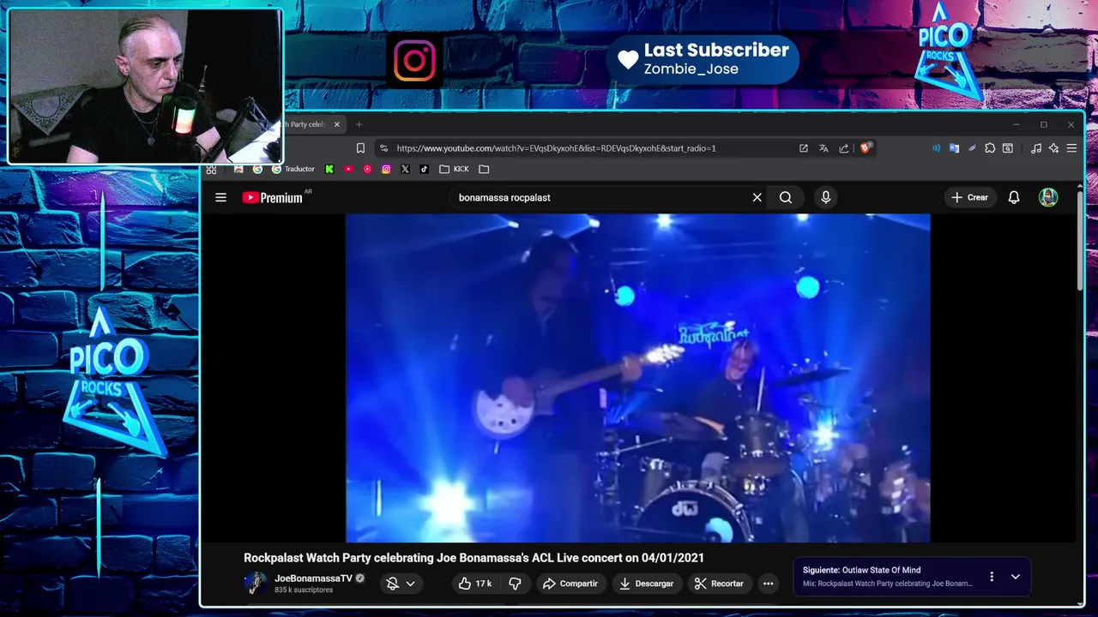Viewport: 1098px width, 617px height.
Task: Open the extensions puzzle piece menu
Action: point(990,148)
